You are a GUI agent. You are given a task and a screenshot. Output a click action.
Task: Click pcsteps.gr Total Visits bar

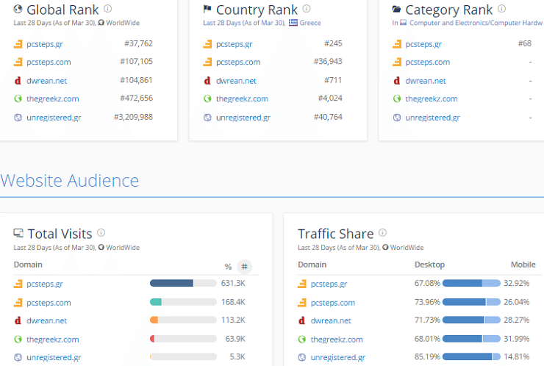tap(183, 283)
